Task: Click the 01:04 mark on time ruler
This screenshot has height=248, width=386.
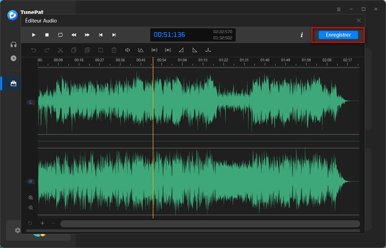Action: coord(182,60)
